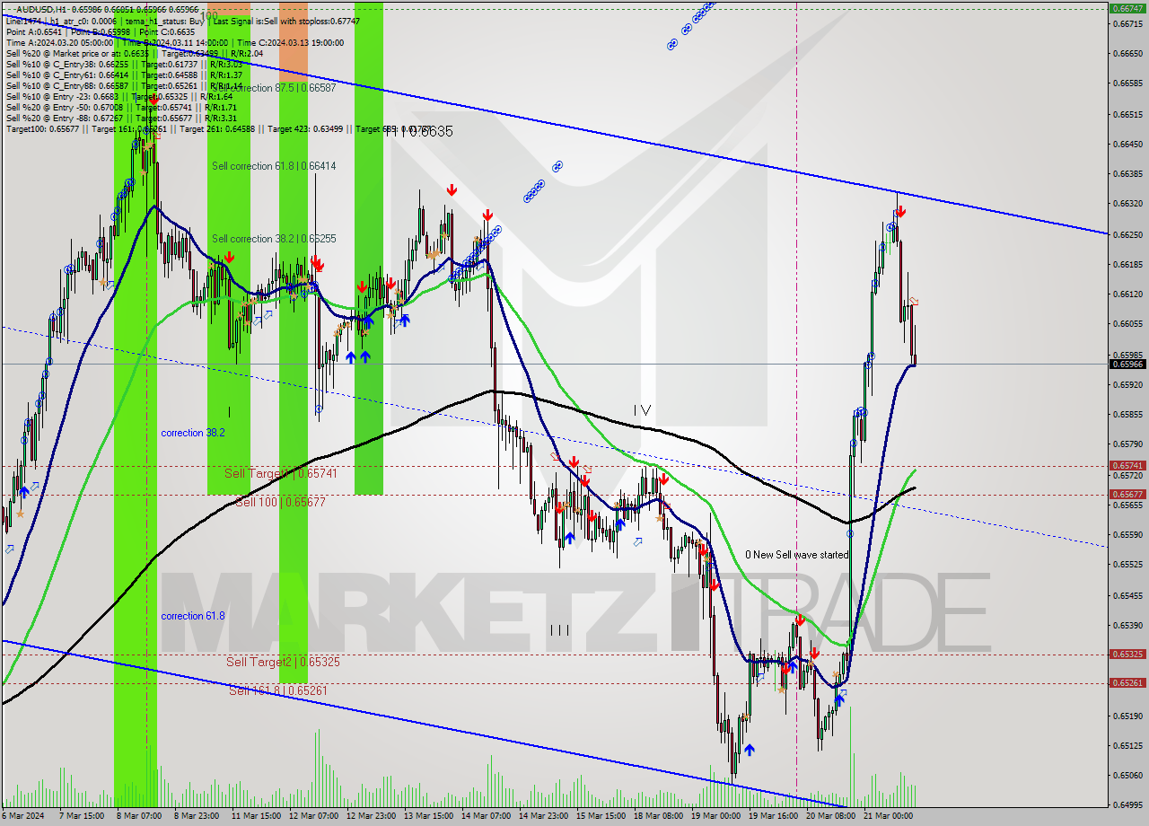Viewport: 1149px width, 826px height.
Task: Click price axis value 0.64995
Action: [x=1128, y=804]
